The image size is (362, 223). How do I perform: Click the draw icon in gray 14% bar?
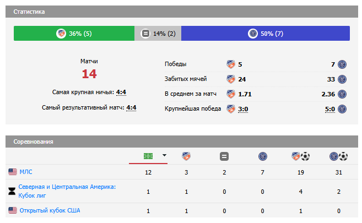click(145, 34)
